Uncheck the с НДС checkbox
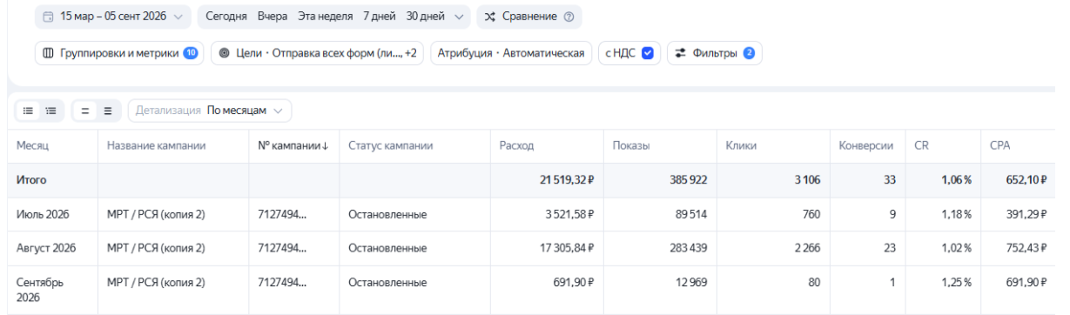 [x=647, y=53]
